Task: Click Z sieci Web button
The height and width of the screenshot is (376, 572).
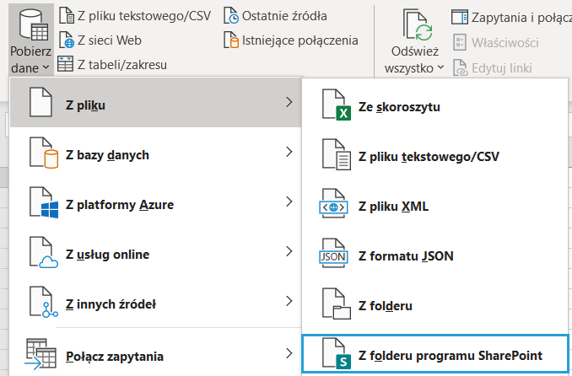Action: coord(100,40)
